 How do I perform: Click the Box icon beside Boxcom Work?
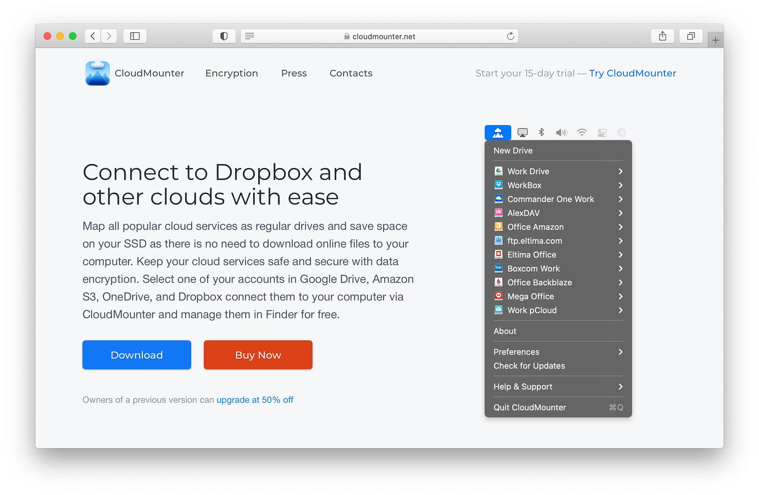(499, 268)
